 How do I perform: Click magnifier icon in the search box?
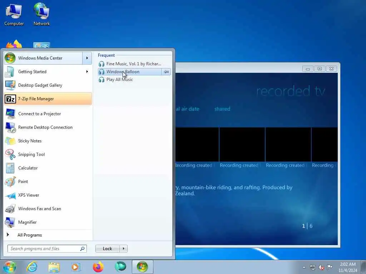point(83,249)
